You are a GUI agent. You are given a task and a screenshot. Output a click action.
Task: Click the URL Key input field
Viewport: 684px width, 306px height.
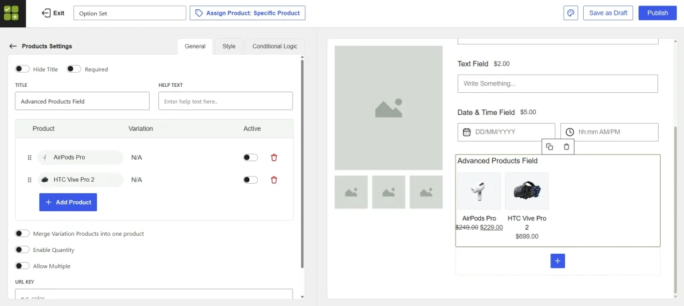[x=154, y=294]
